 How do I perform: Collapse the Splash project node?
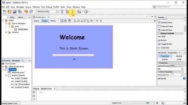(3, 20)
